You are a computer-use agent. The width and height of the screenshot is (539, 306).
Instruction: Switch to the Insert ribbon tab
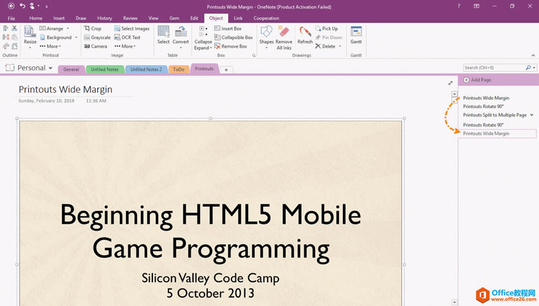[x=59, y=18]
